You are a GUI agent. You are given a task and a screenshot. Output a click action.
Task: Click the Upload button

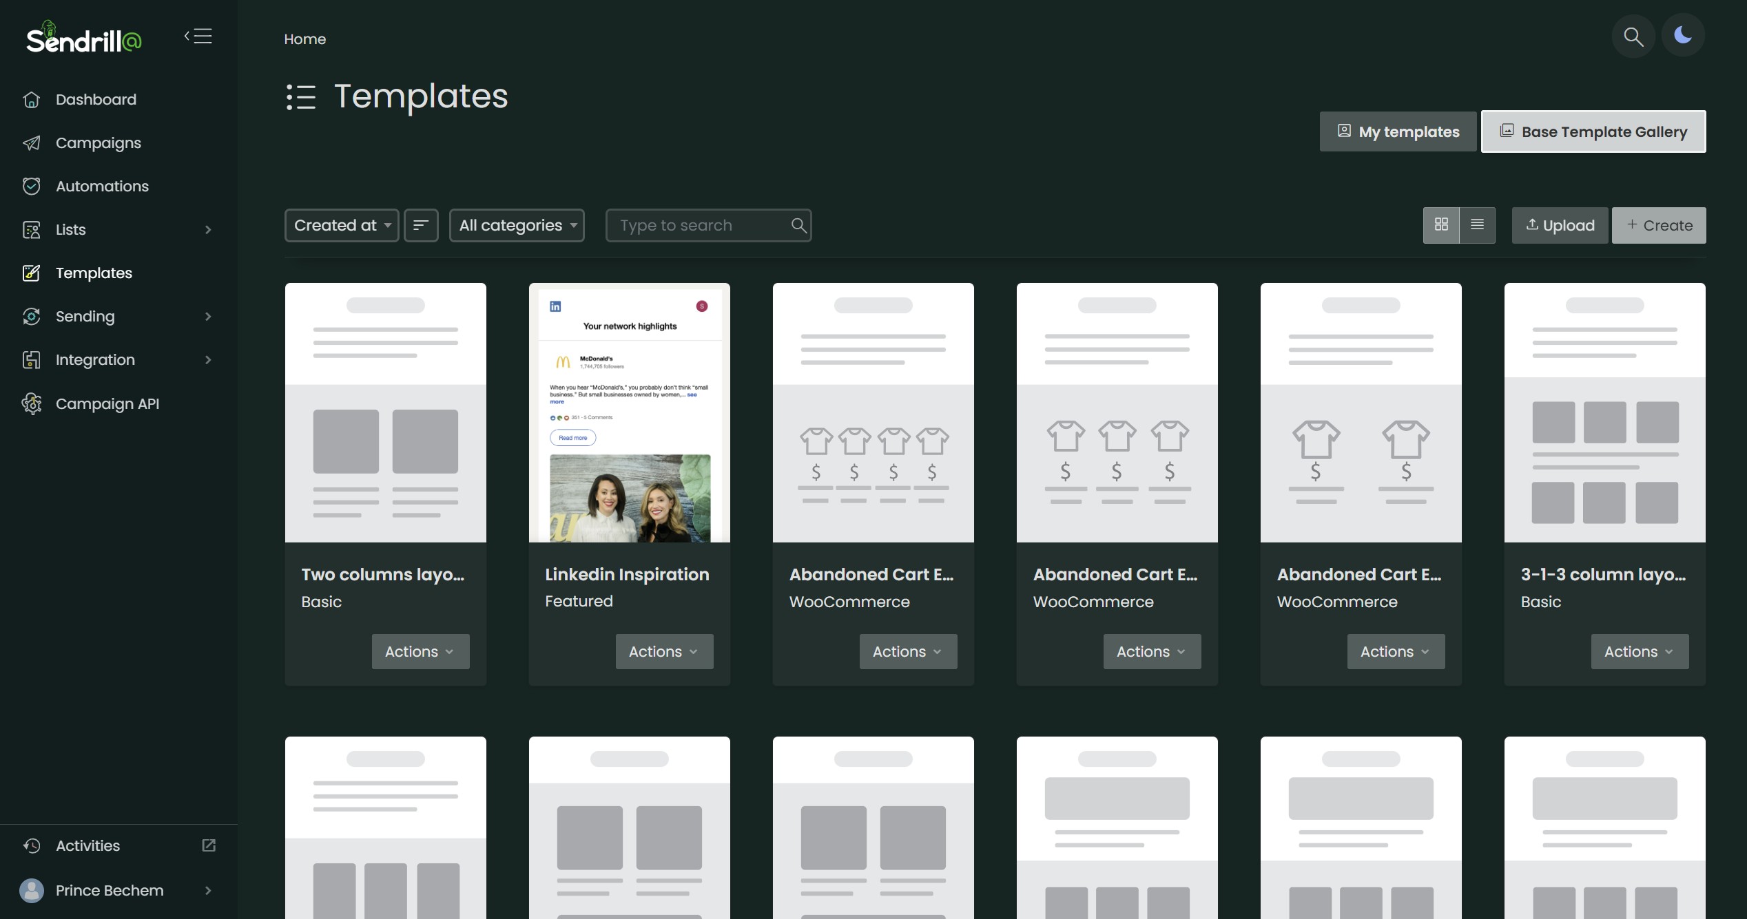(1560, 225)
